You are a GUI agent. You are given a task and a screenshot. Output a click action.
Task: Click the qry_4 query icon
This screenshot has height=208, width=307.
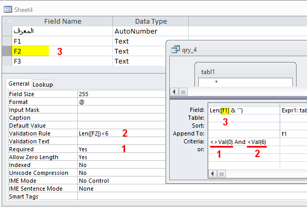176,49
